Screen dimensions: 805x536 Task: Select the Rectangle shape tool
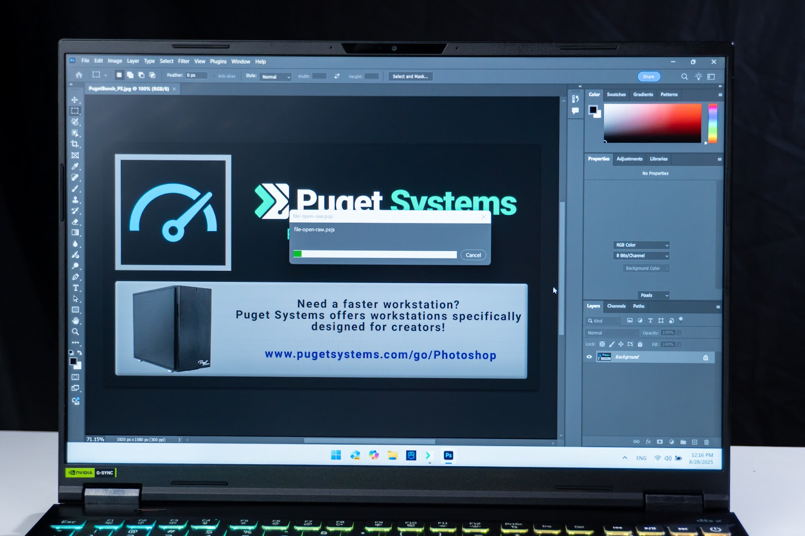[75, 310]
